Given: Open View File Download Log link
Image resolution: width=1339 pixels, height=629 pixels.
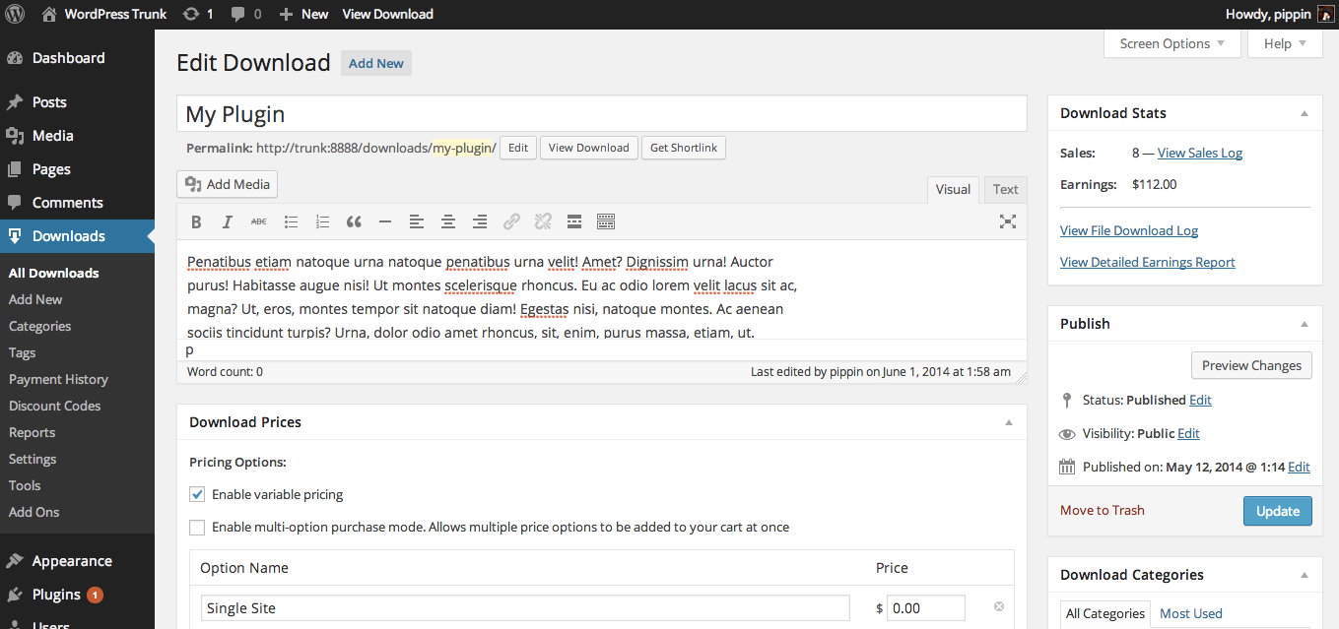Looking at the screenshot, I should pyautogui.click(x=1129, y=230).
